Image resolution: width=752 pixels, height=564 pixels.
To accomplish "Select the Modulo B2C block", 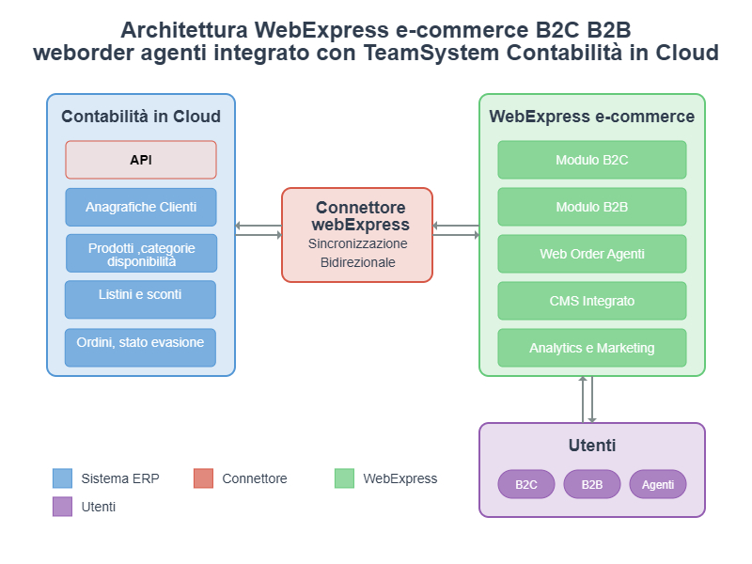I will pos(592,160).
